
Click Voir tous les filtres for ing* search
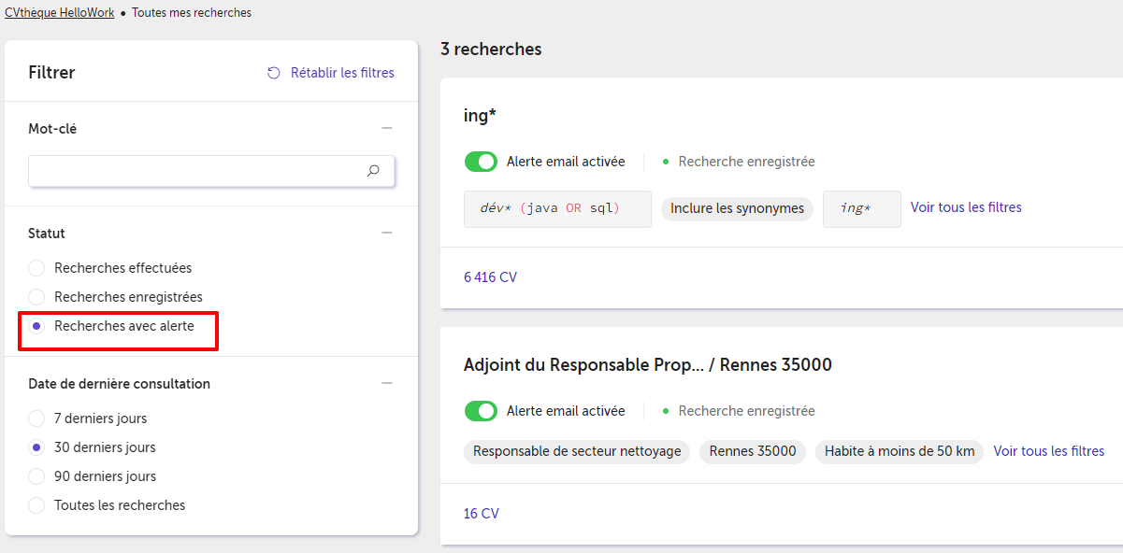966,207
